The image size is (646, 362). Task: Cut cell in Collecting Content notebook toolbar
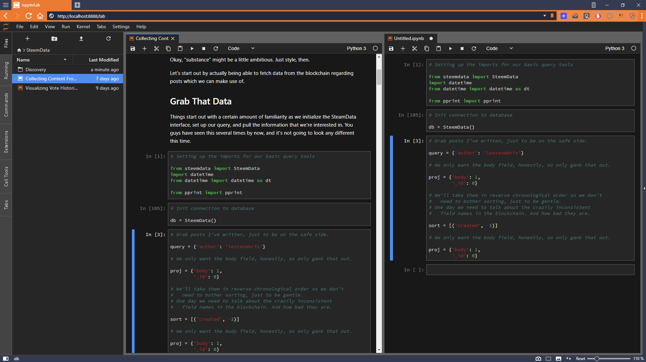(x=156, y=48)
